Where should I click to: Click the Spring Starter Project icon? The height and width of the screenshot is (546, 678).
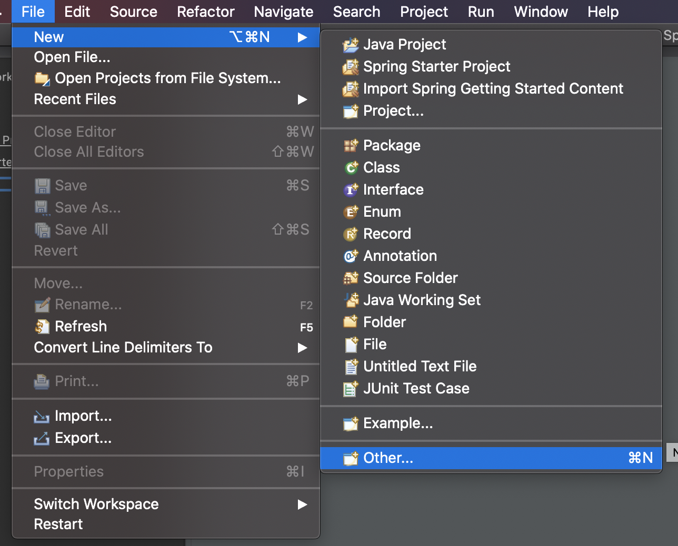[x=351, y=67]
